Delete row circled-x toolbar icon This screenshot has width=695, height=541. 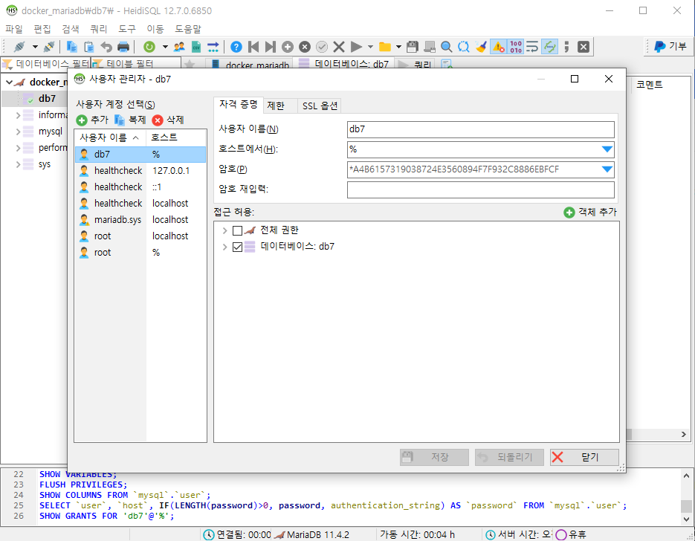(x=305, y=47)
